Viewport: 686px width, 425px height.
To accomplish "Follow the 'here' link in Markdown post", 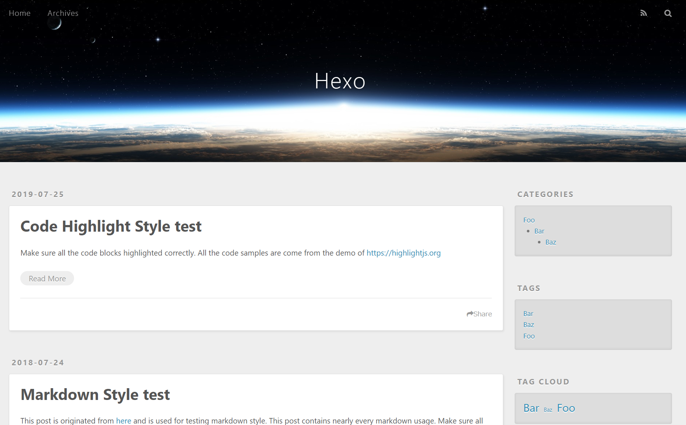I will pos(123,421).
